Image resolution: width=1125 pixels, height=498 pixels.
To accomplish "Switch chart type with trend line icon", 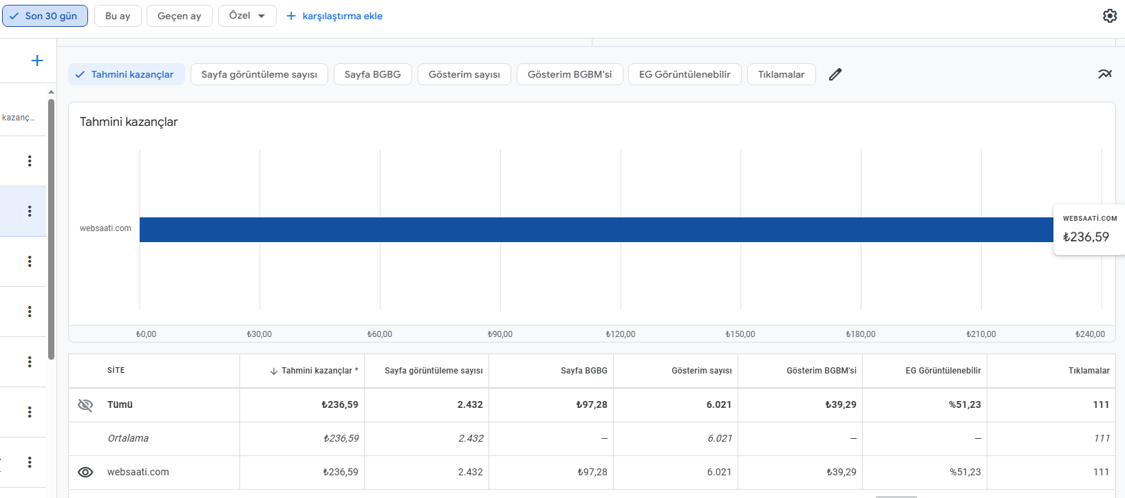I will pos(1105,74).
